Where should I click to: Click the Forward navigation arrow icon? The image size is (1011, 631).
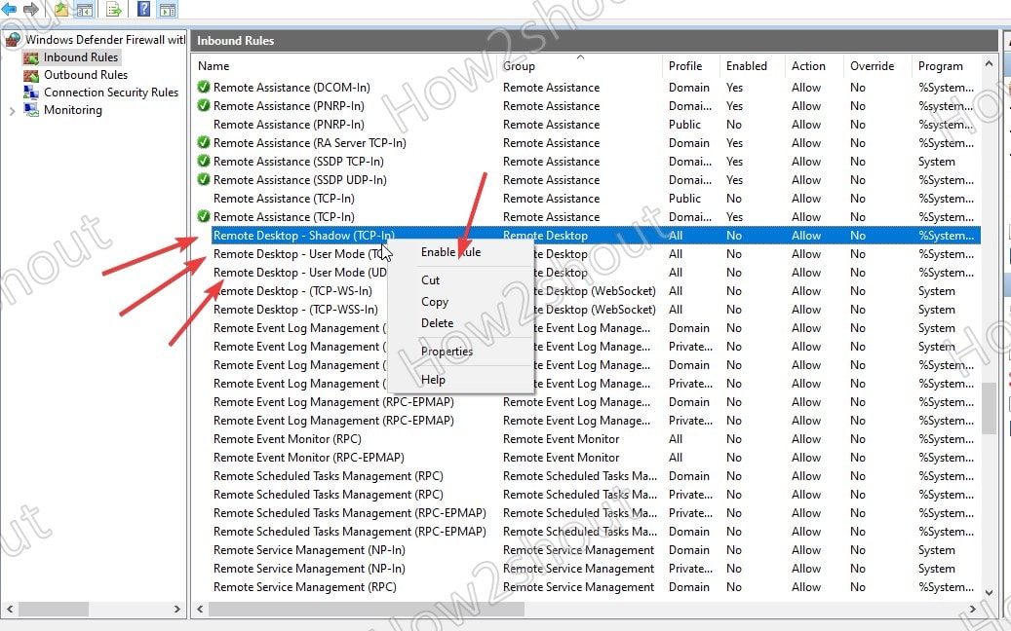pos(30,9)
